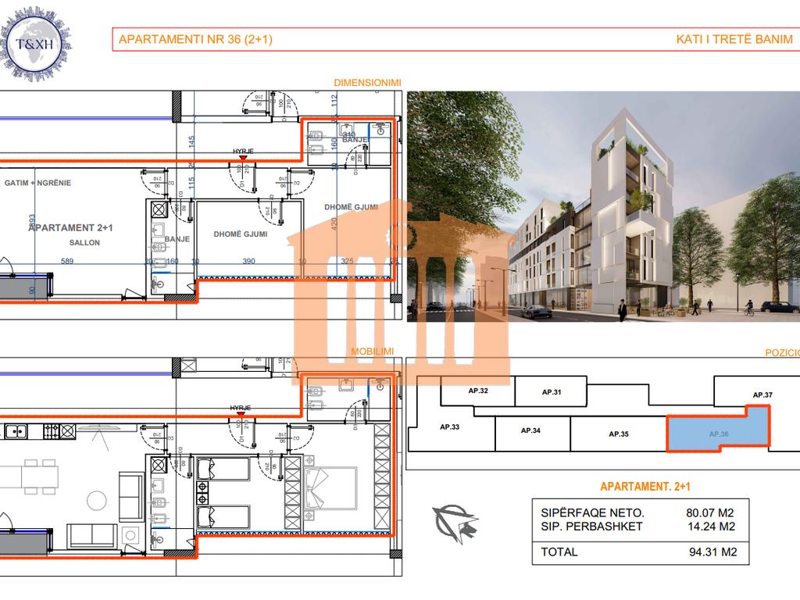Click unit AP.37 on the position map
Viewport: 800px width, 600px height.
(x=762, y=395)
